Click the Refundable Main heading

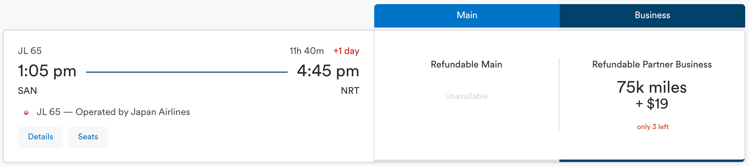click(466, 65)
